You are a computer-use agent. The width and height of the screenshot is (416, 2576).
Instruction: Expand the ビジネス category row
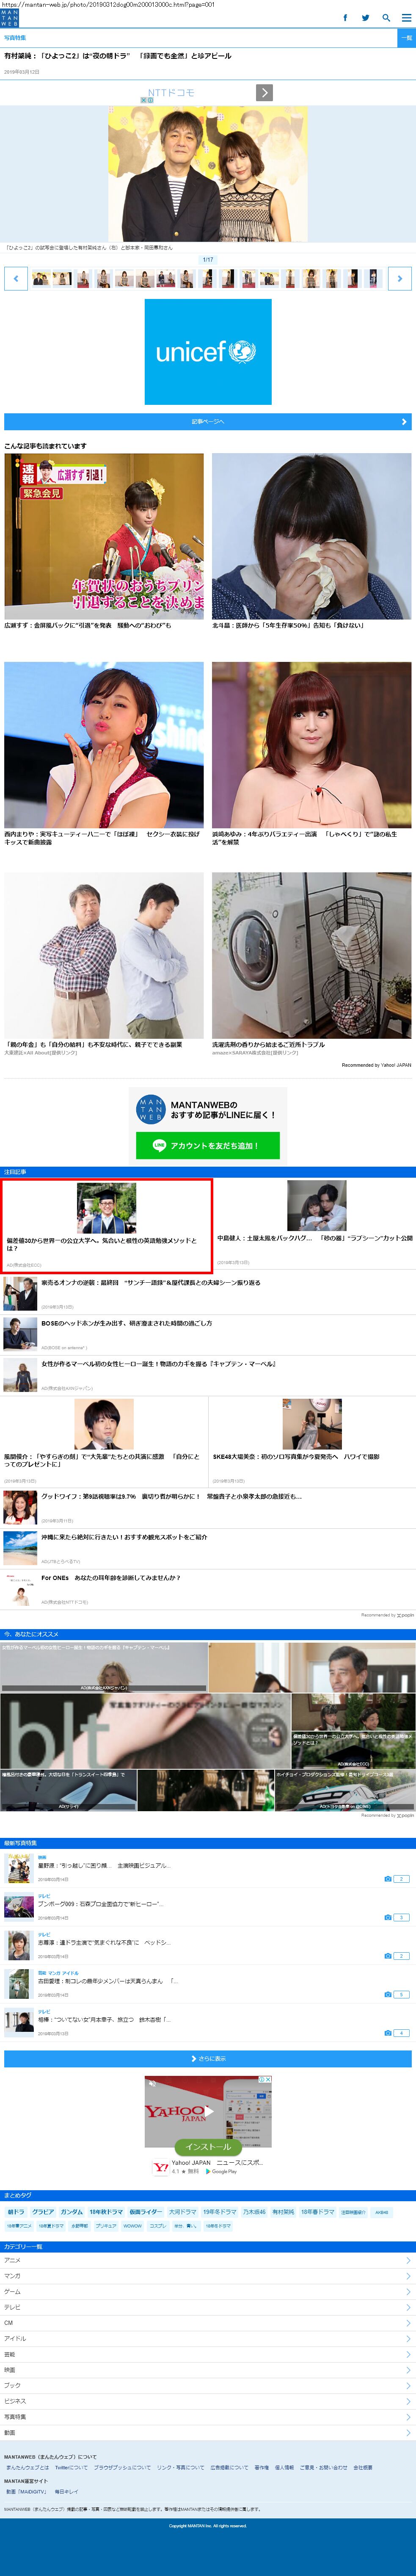(208, 2401)
